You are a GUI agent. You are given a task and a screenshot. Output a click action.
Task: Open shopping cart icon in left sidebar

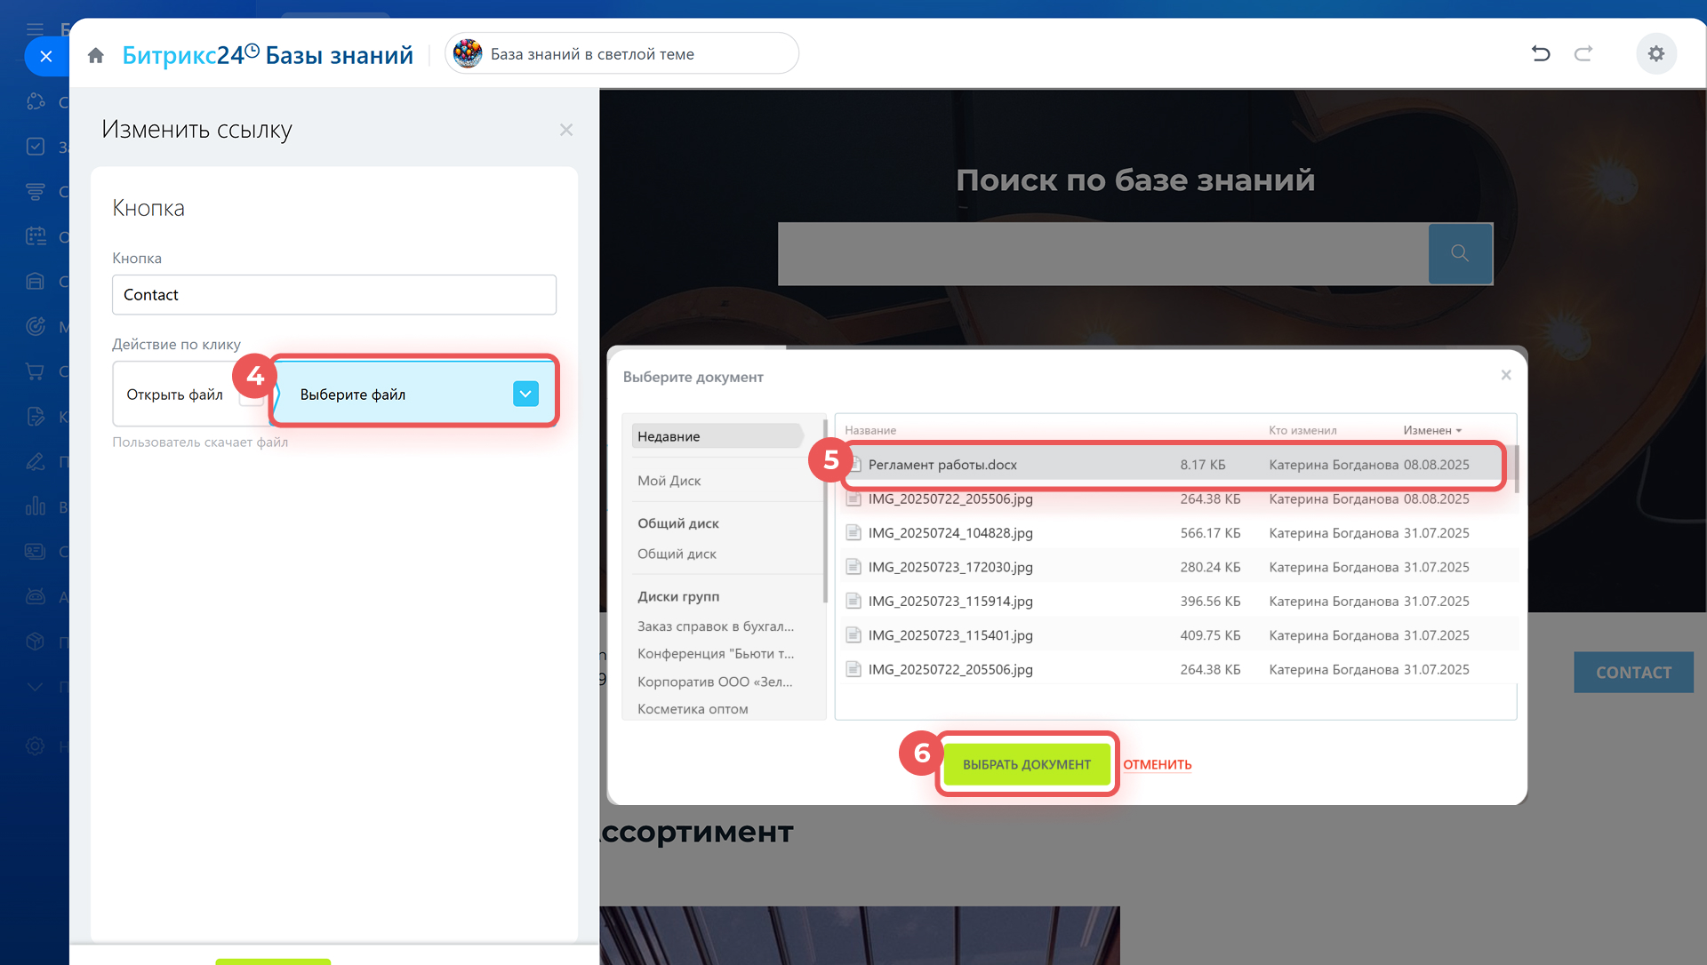[x=35, y=371]
